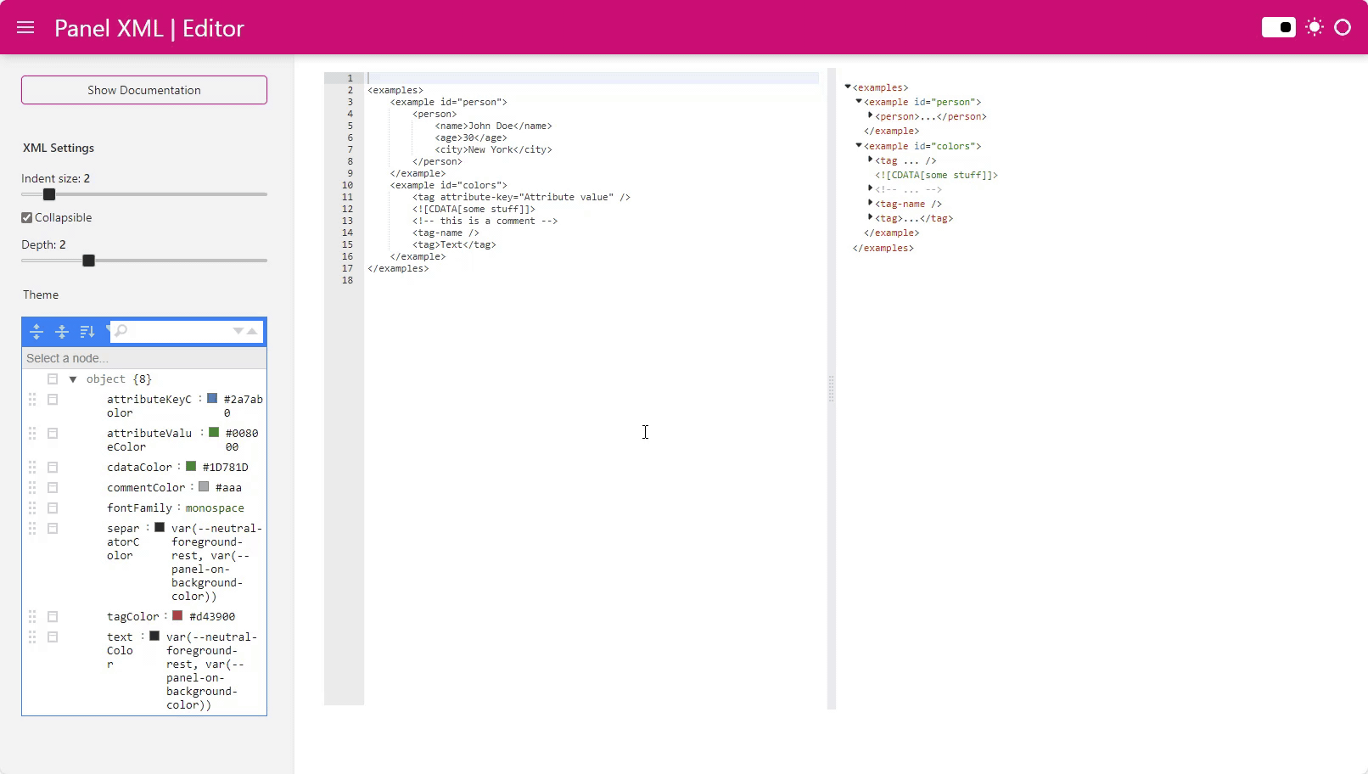
Task: Toggle the Collapsible XML setting
Action: tap(26, 217)
